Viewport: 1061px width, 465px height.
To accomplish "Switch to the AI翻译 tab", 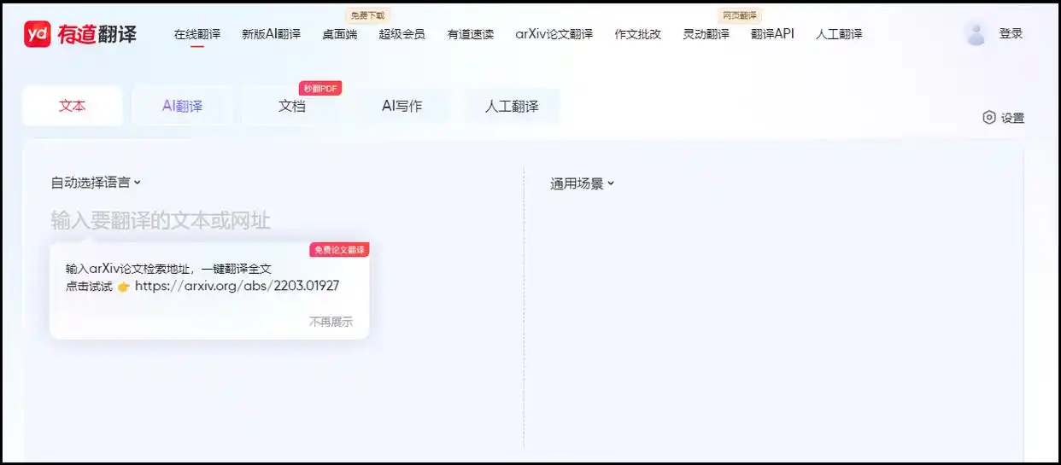I will point(182,107).
